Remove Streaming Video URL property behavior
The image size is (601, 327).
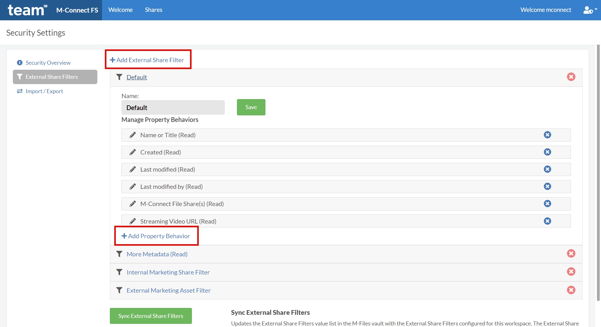547,221
